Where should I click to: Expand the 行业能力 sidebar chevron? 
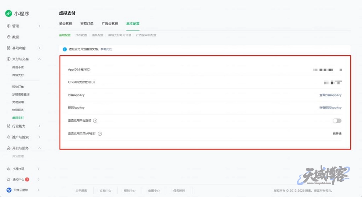click(39, 126)
